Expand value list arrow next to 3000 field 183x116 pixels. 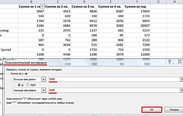pyautogui.click(x=182, y=79)
